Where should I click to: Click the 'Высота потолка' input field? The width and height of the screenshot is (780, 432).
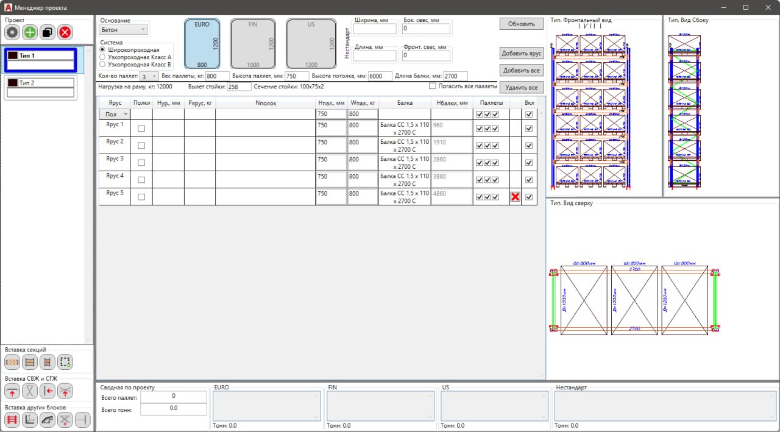tap(380, 76)
